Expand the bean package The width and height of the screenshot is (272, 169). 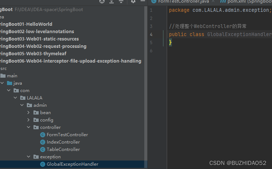pyautogui.click(x=29, y=112)
